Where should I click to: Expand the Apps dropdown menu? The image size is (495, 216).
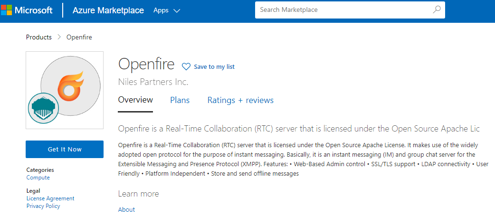coord(167,10)
